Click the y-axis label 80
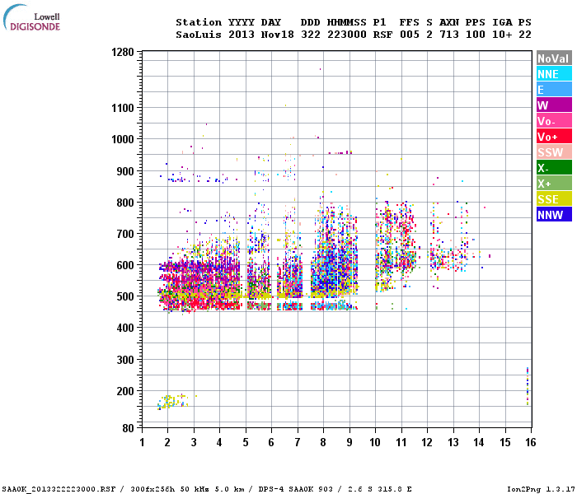577x494 pixels. click(x=128, y=428)
